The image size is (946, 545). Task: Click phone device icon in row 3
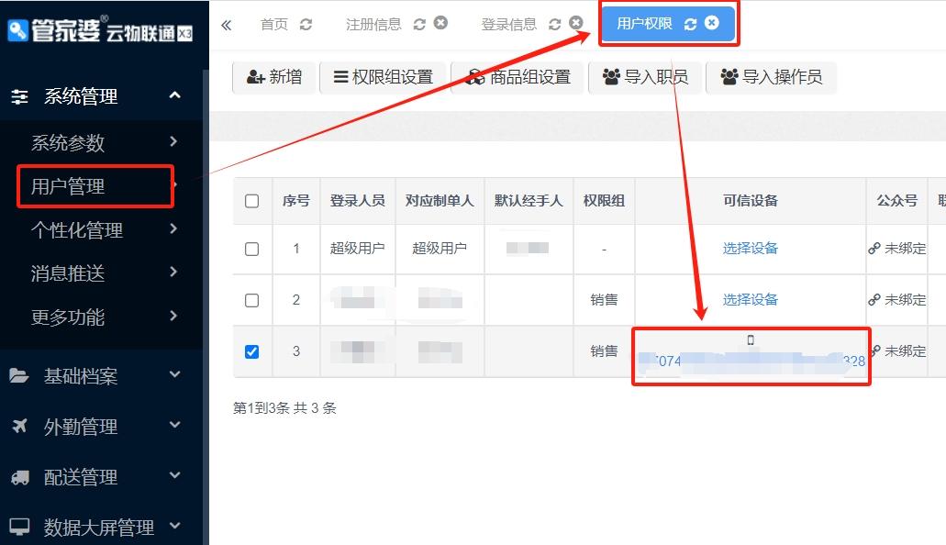click(x=751, y=339)
